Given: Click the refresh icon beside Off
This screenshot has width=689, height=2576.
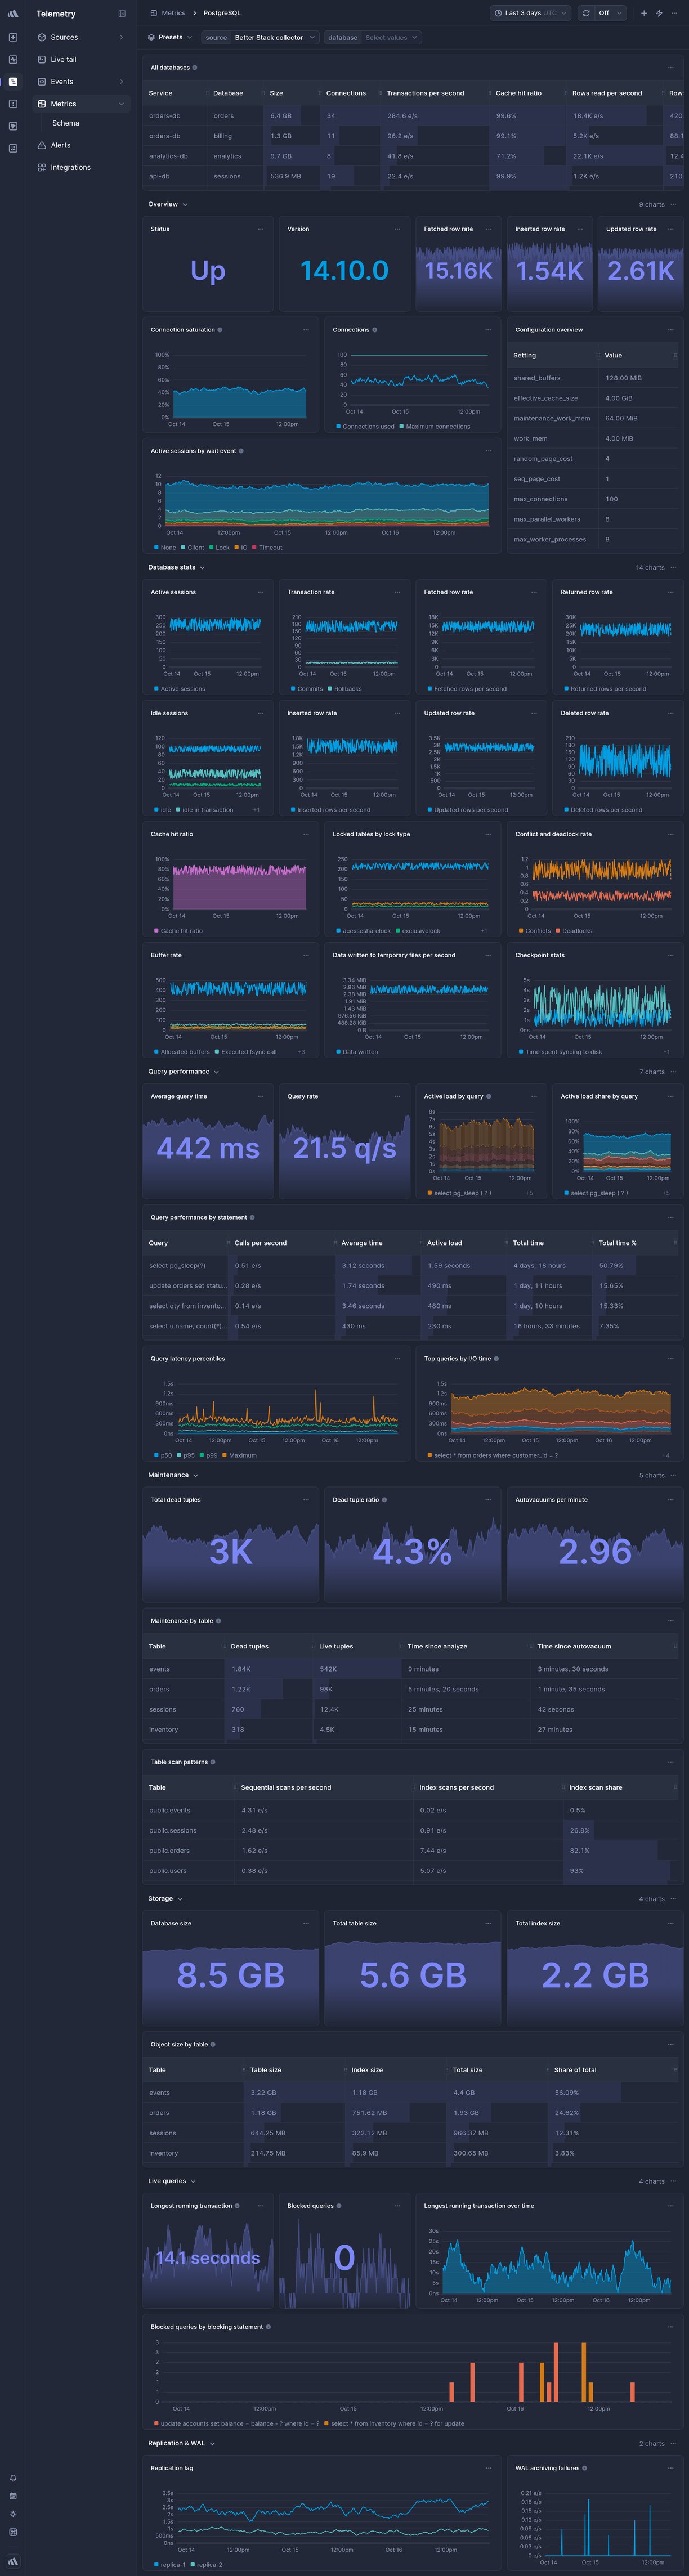Looking at the screenshot, I should (x=586, y=13).
